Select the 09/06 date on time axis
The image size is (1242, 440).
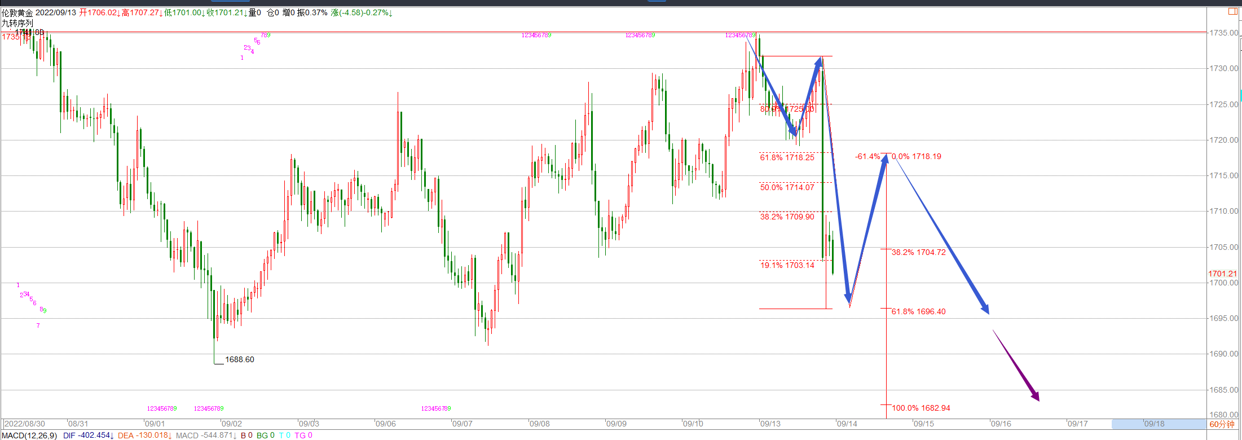click(386, 424)
